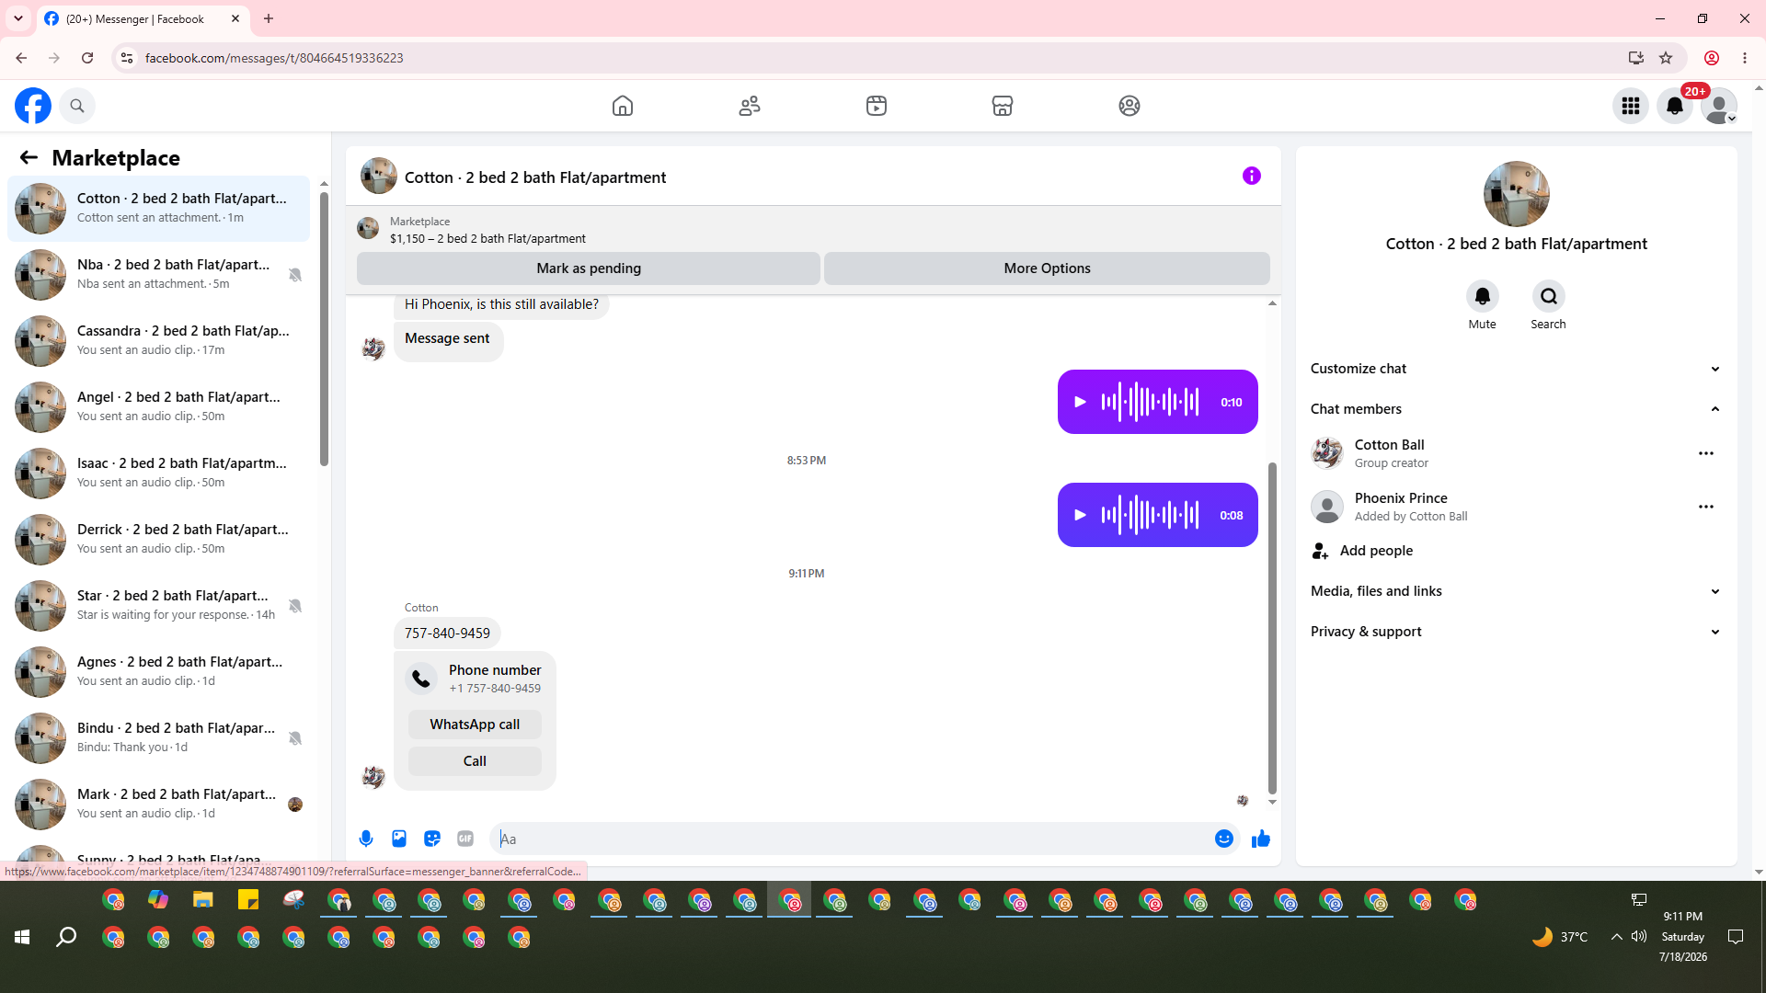The image size is (1766, 993).
Task: Open the notifications bell with 20+ badge
Action: coord(1675,106)
